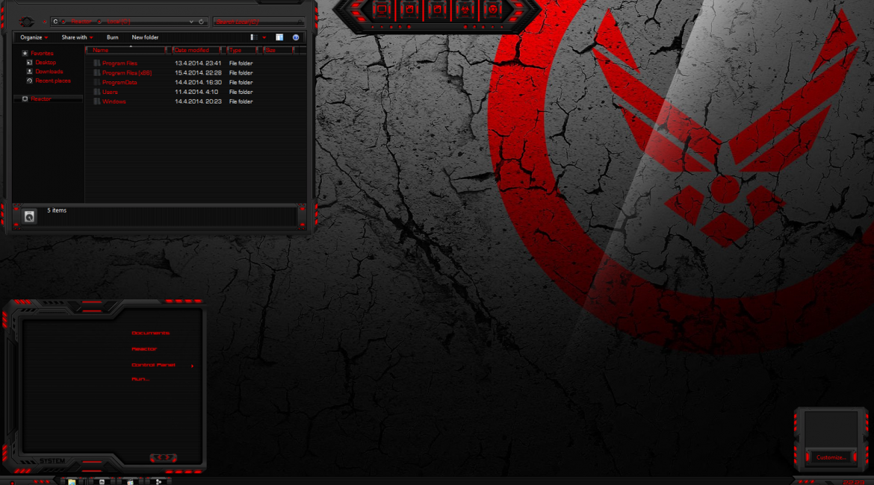This screenshot has width=874, height=485.
Task: Select Favorites in navigation pane
Action: tap(42, 53)
